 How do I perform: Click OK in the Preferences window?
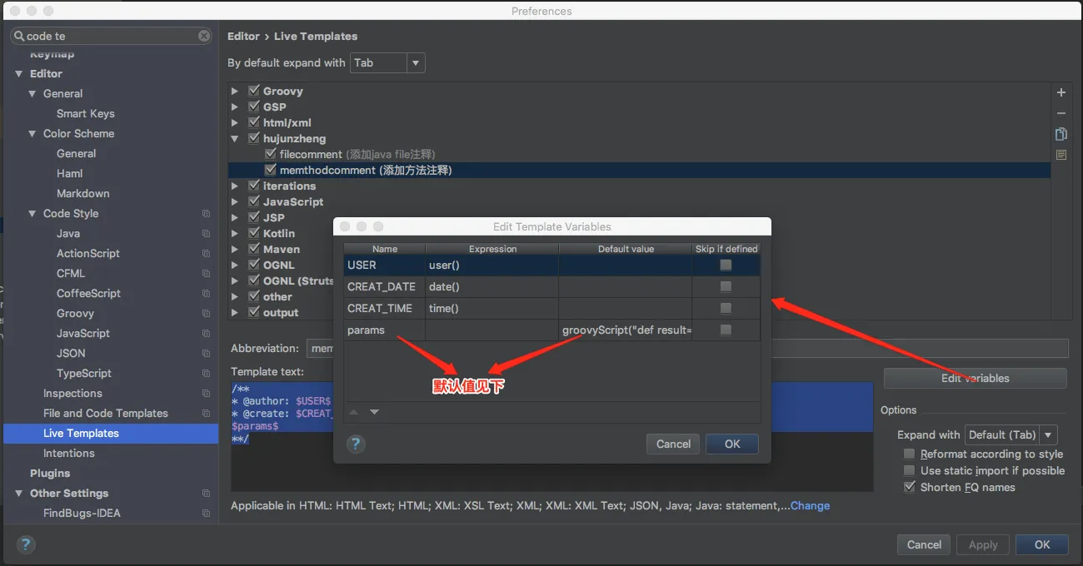(1042, 544)
